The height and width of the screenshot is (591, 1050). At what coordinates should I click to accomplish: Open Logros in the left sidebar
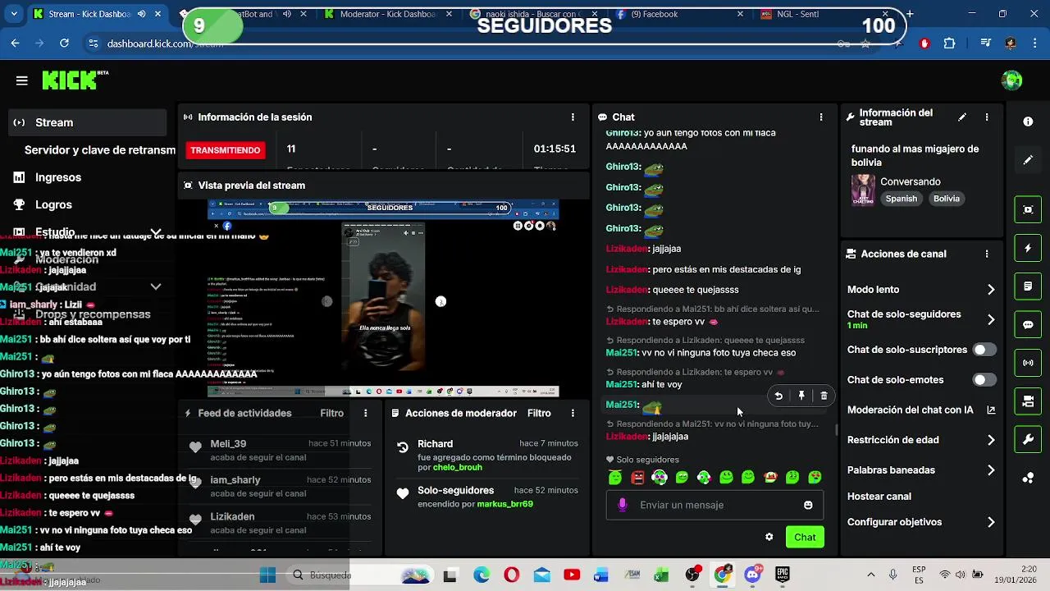[x=53, y=204]
